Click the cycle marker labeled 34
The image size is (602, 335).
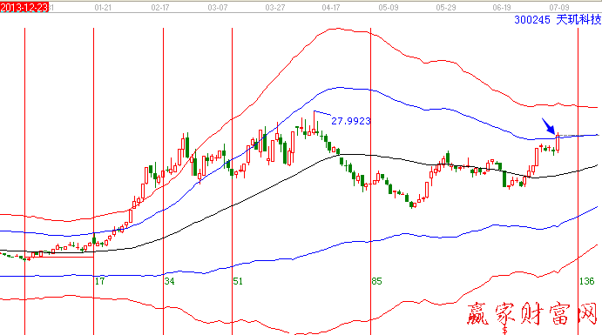coord(169,281)
